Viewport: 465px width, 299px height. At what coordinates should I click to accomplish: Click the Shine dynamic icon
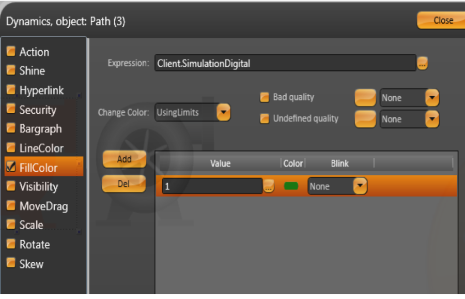click(11, 71)
